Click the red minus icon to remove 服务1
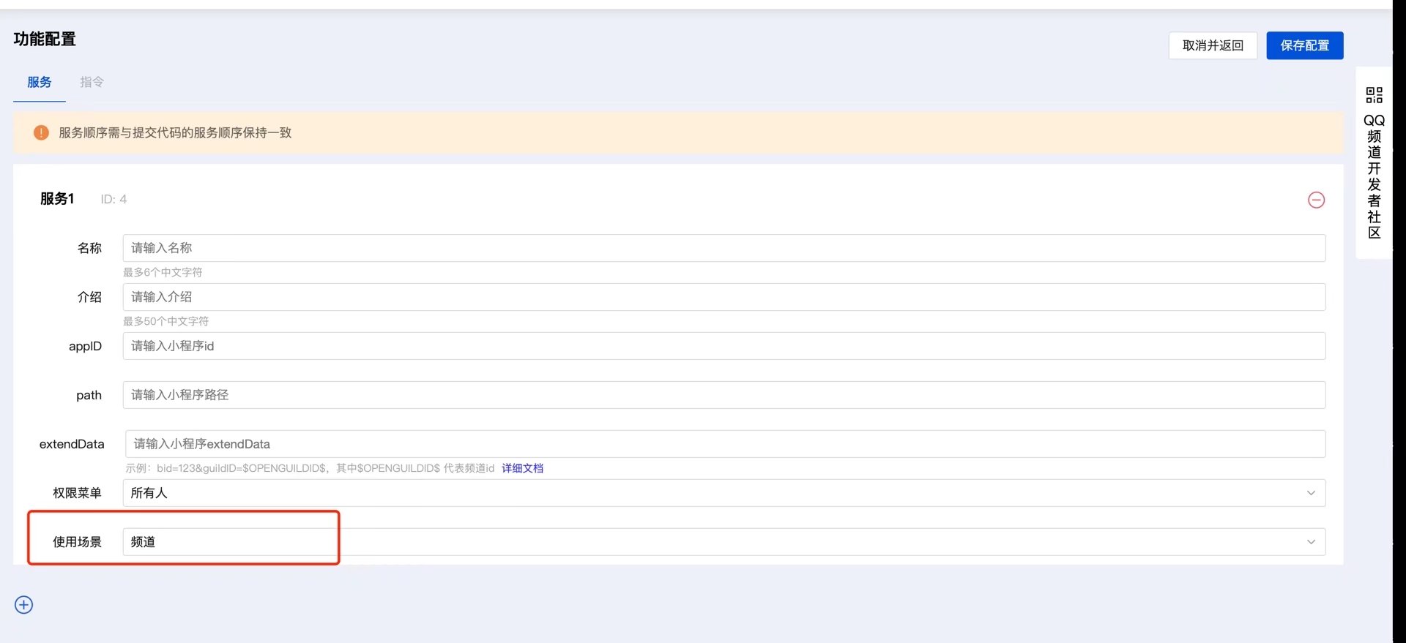The height and width of the screenshot is (643, 1406). (x=1316, y=200)
